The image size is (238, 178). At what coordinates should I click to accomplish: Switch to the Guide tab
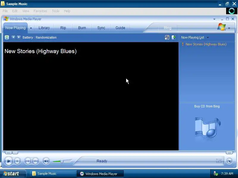pos(120,28)
